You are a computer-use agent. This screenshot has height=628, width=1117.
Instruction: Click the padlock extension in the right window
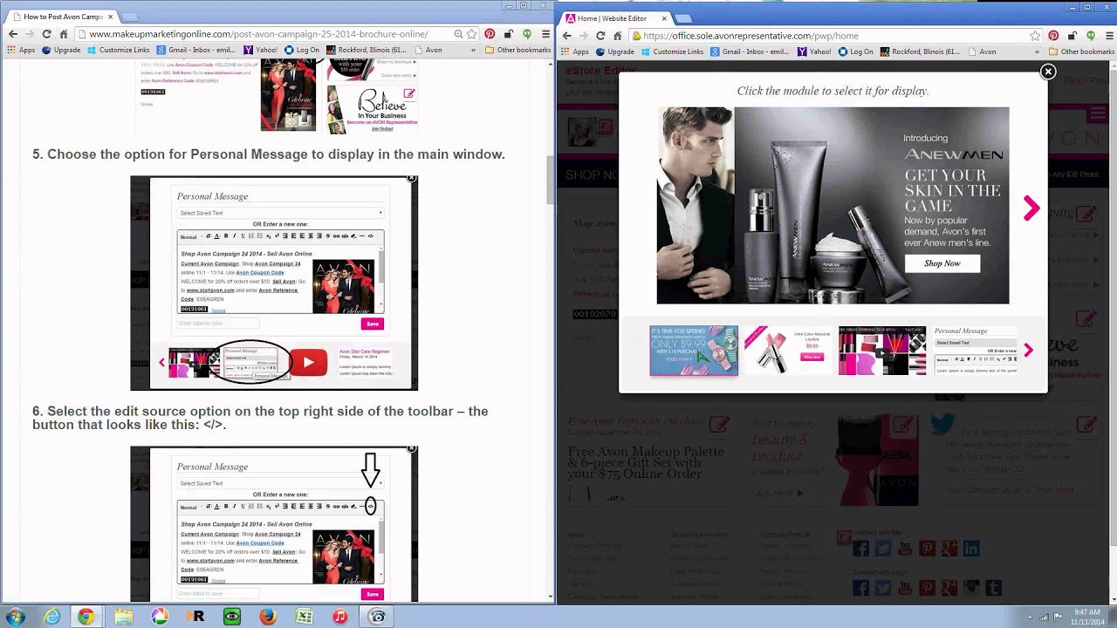coord(1072,36)
